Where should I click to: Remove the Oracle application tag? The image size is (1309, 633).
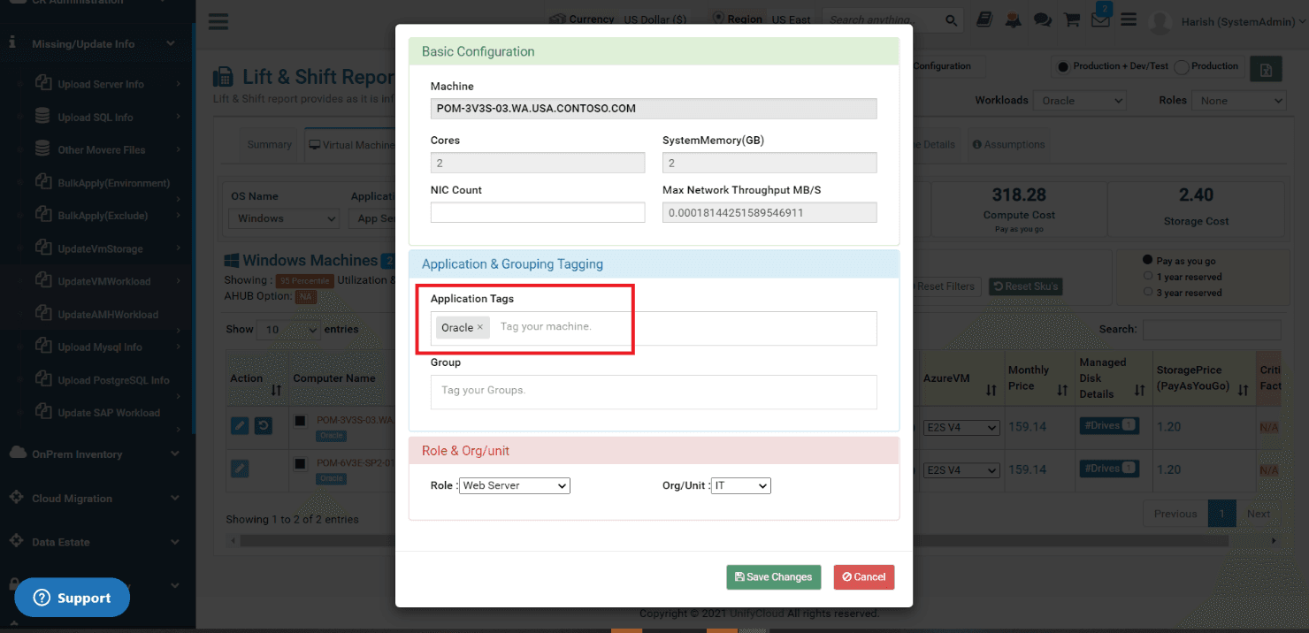pos(480,327)
